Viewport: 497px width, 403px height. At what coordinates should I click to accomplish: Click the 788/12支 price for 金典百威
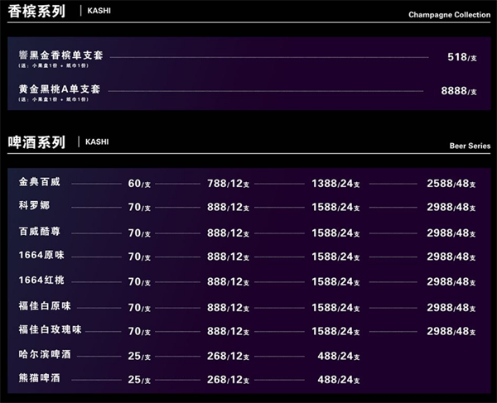click(x=229, y=184)
